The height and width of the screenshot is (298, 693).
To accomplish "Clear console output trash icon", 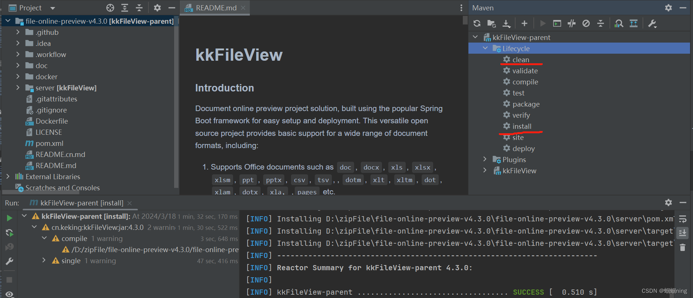I will point(683,247).
